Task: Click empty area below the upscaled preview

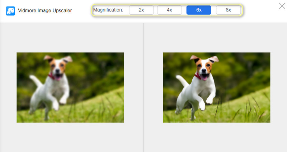Action: pos(217,137)
